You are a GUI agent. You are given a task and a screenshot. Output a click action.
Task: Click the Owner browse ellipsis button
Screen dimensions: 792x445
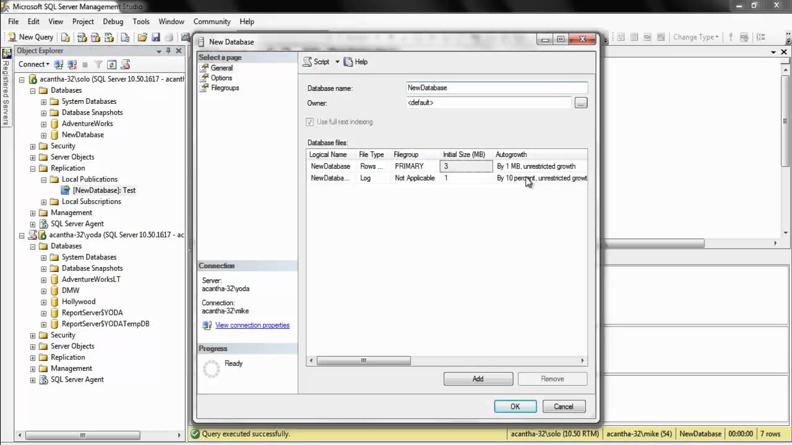[580, 103]
